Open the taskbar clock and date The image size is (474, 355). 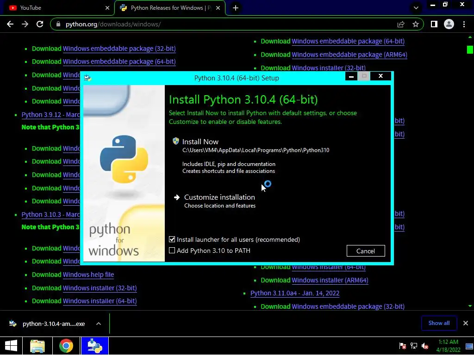tap(448, 346)
